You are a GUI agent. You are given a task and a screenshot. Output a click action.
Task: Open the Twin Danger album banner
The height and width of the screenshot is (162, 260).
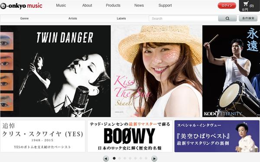point(55,71)
